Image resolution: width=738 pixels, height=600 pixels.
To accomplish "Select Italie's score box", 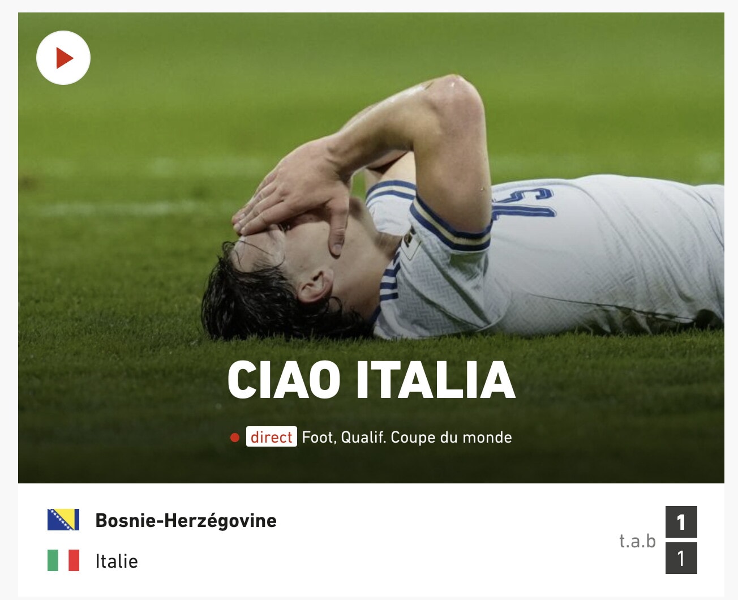I will pyautogui.click(x=681, y=558).
